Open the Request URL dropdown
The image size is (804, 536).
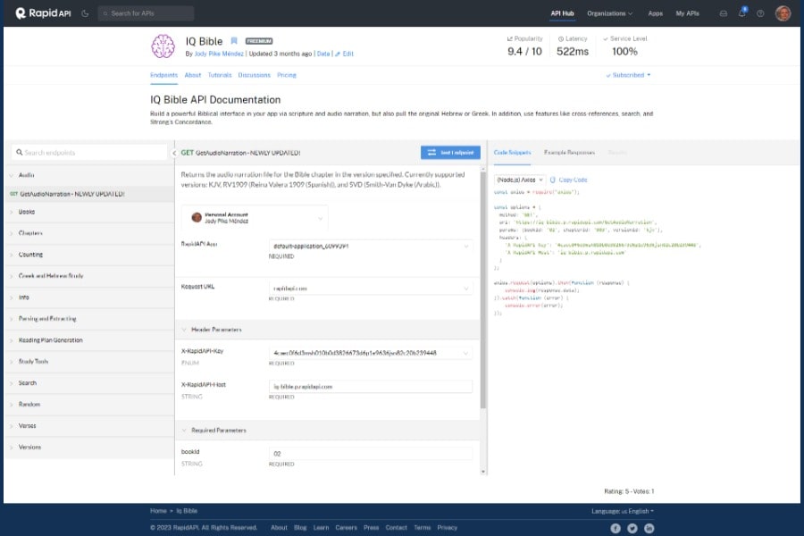[370, 289]
